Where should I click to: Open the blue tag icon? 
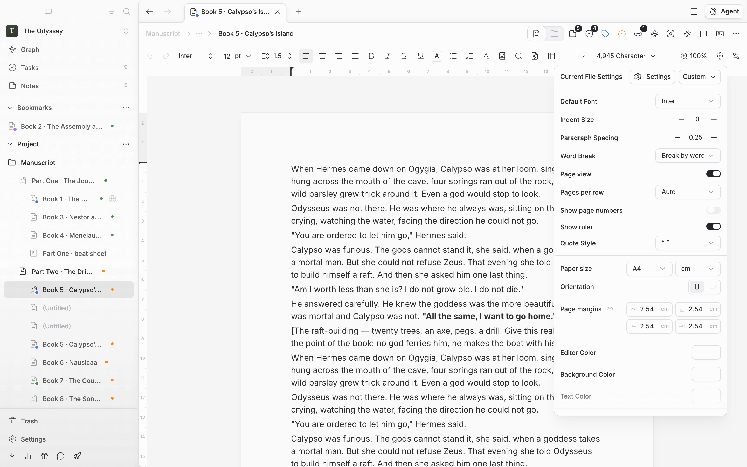tap(605, 33)
